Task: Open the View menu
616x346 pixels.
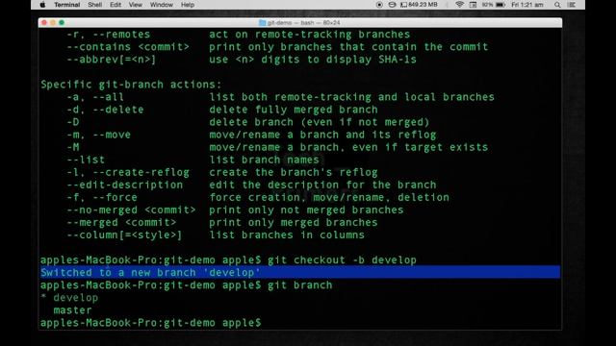Action: (x=135, y=5)
